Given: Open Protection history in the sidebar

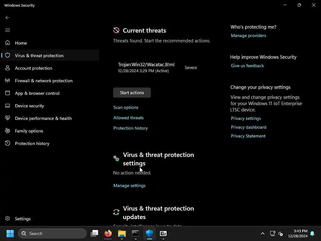Looking at the screenshot, I should coord(50,143).
